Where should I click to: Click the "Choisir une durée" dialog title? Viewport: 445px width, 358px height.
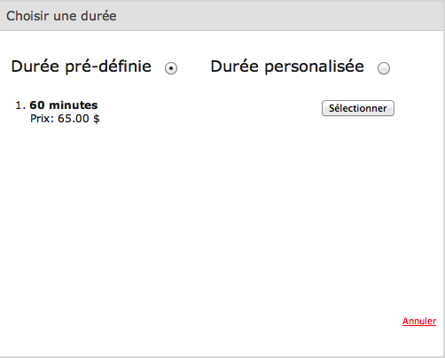point(61,16)
